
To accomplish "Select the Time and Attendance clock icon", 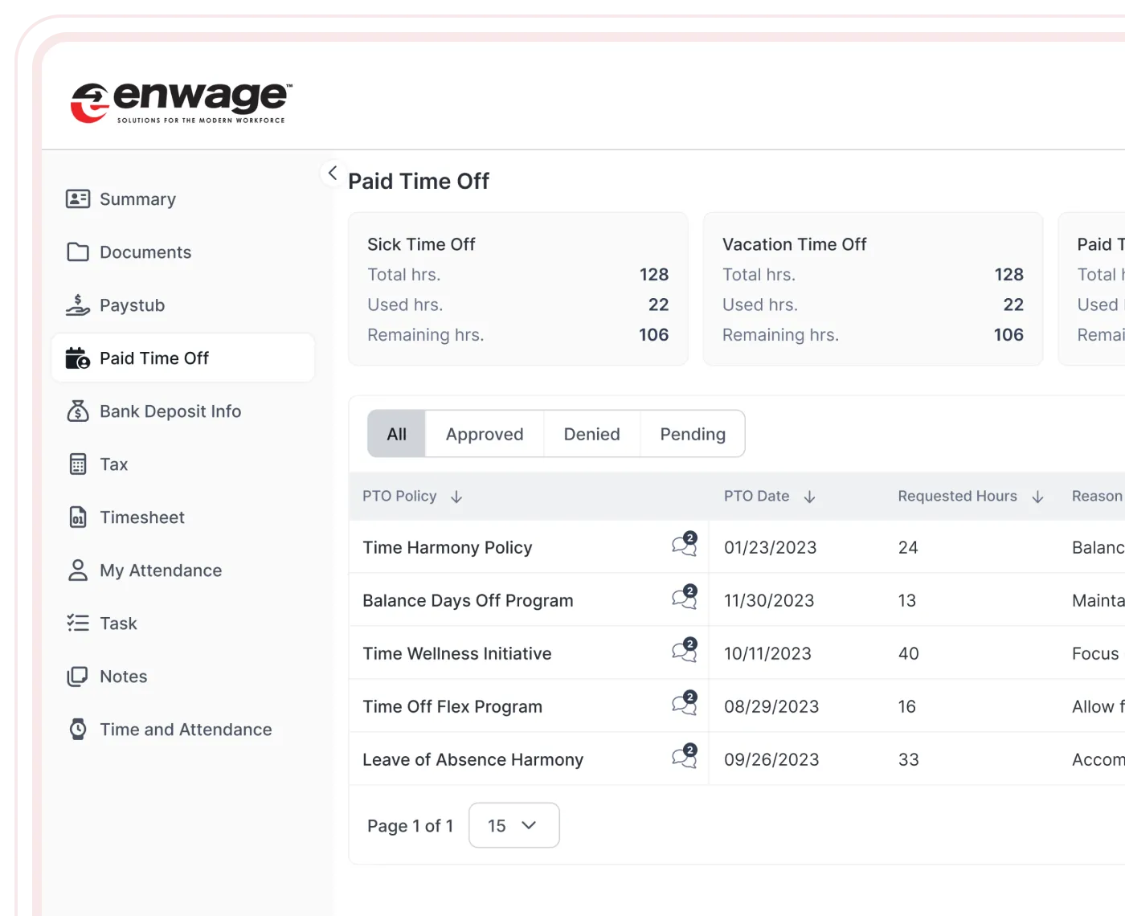I will click(77, 729).
